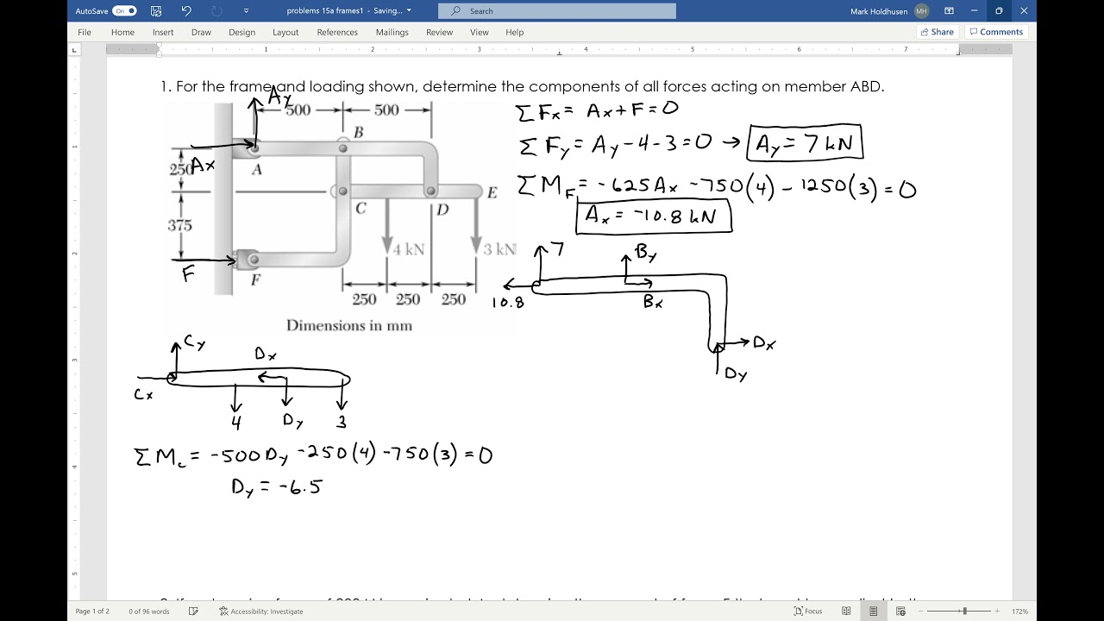Open the View tab
Viewport: 1104px width, 621px height.
tap(480, 32)
